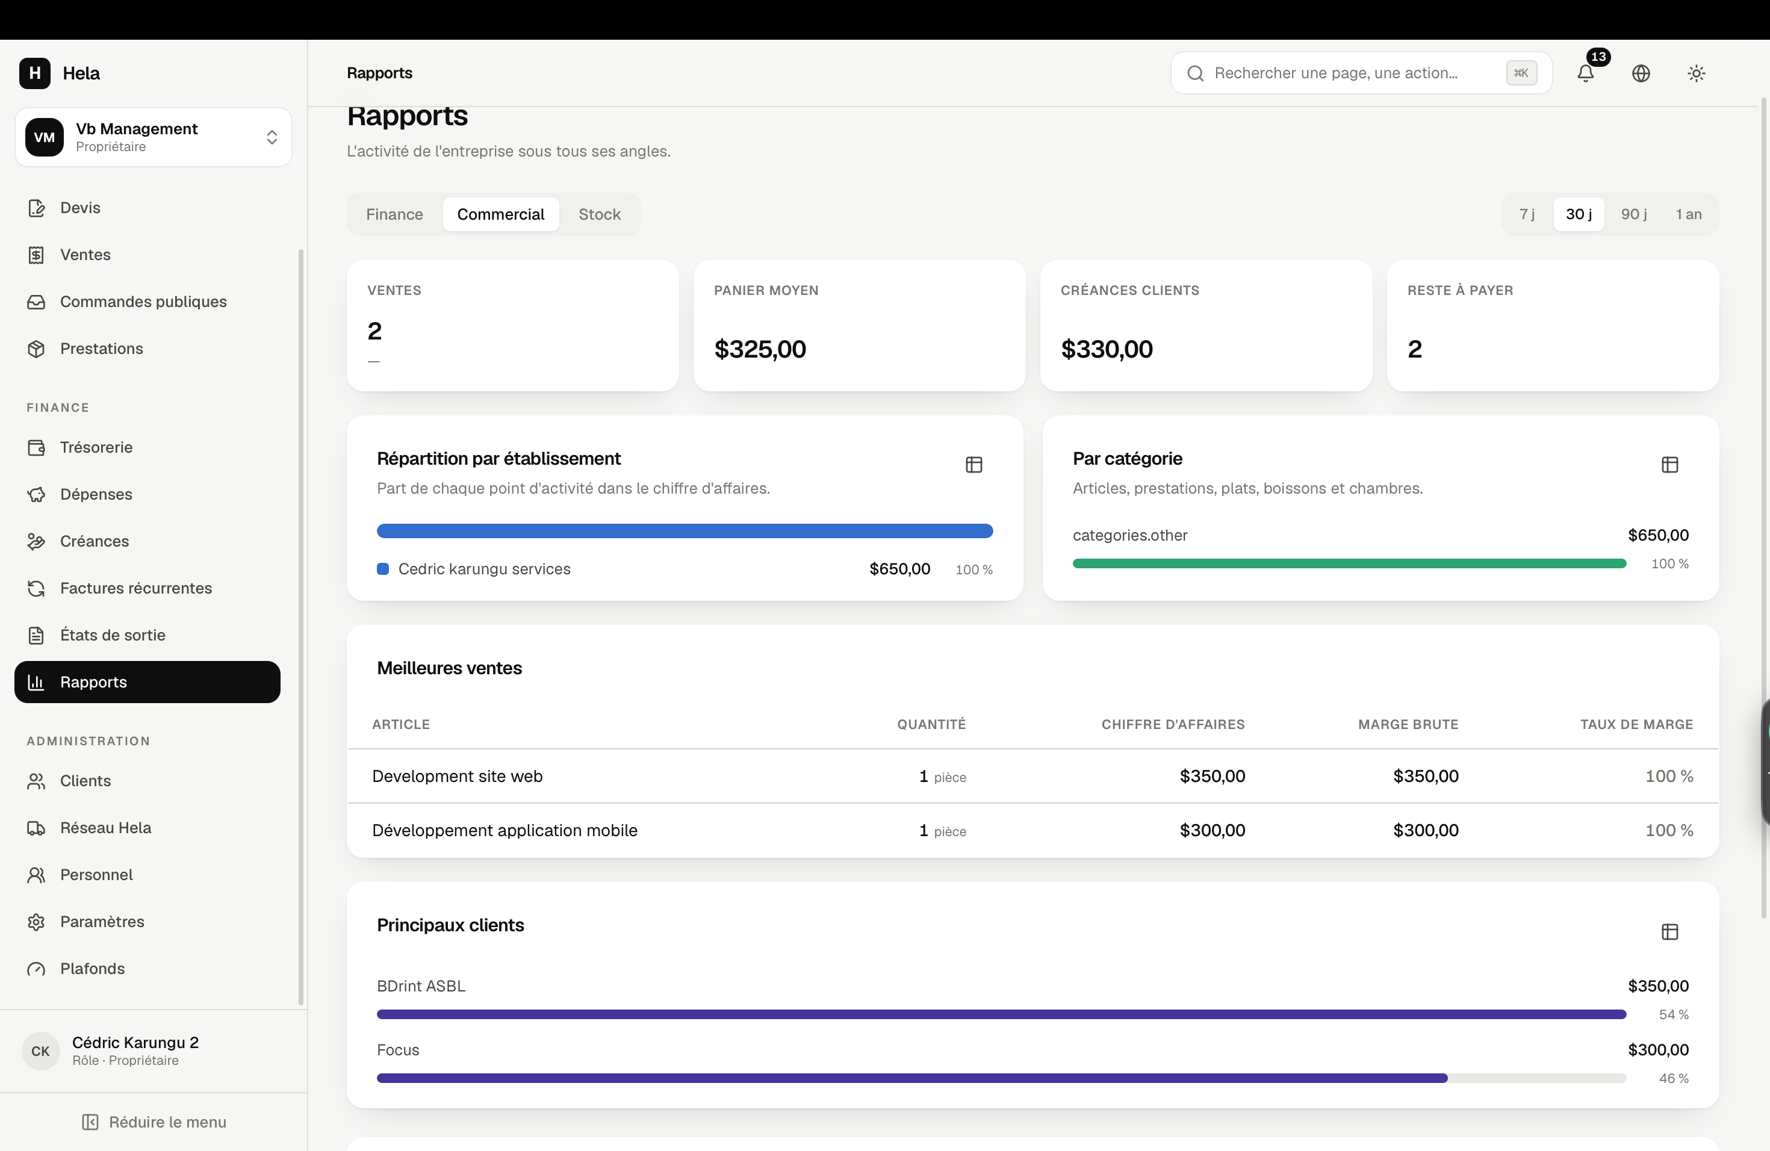
Task: Click the CK user avatar
Action: (41, 1050)
